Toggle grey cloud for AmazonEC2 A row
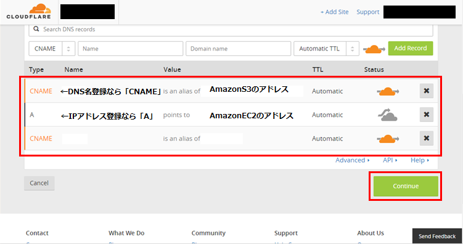 [x=388, y=115]
